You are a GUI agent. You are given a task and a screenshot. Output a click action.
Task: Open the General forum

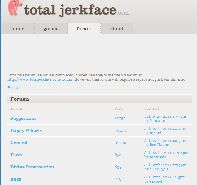(19, 143)
